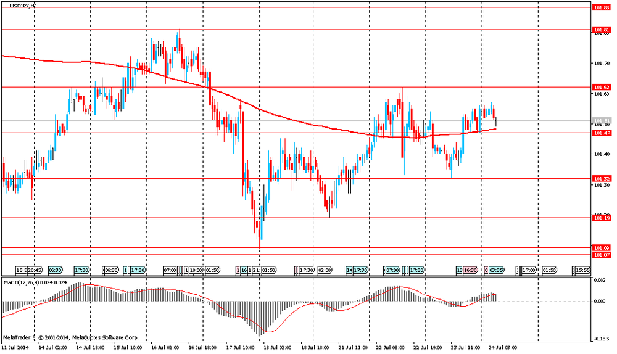Image resolution: width=617 pixels, height=354 pixels.
Task: Click the 101.32 support level tag
Action: tap(601, 179)
